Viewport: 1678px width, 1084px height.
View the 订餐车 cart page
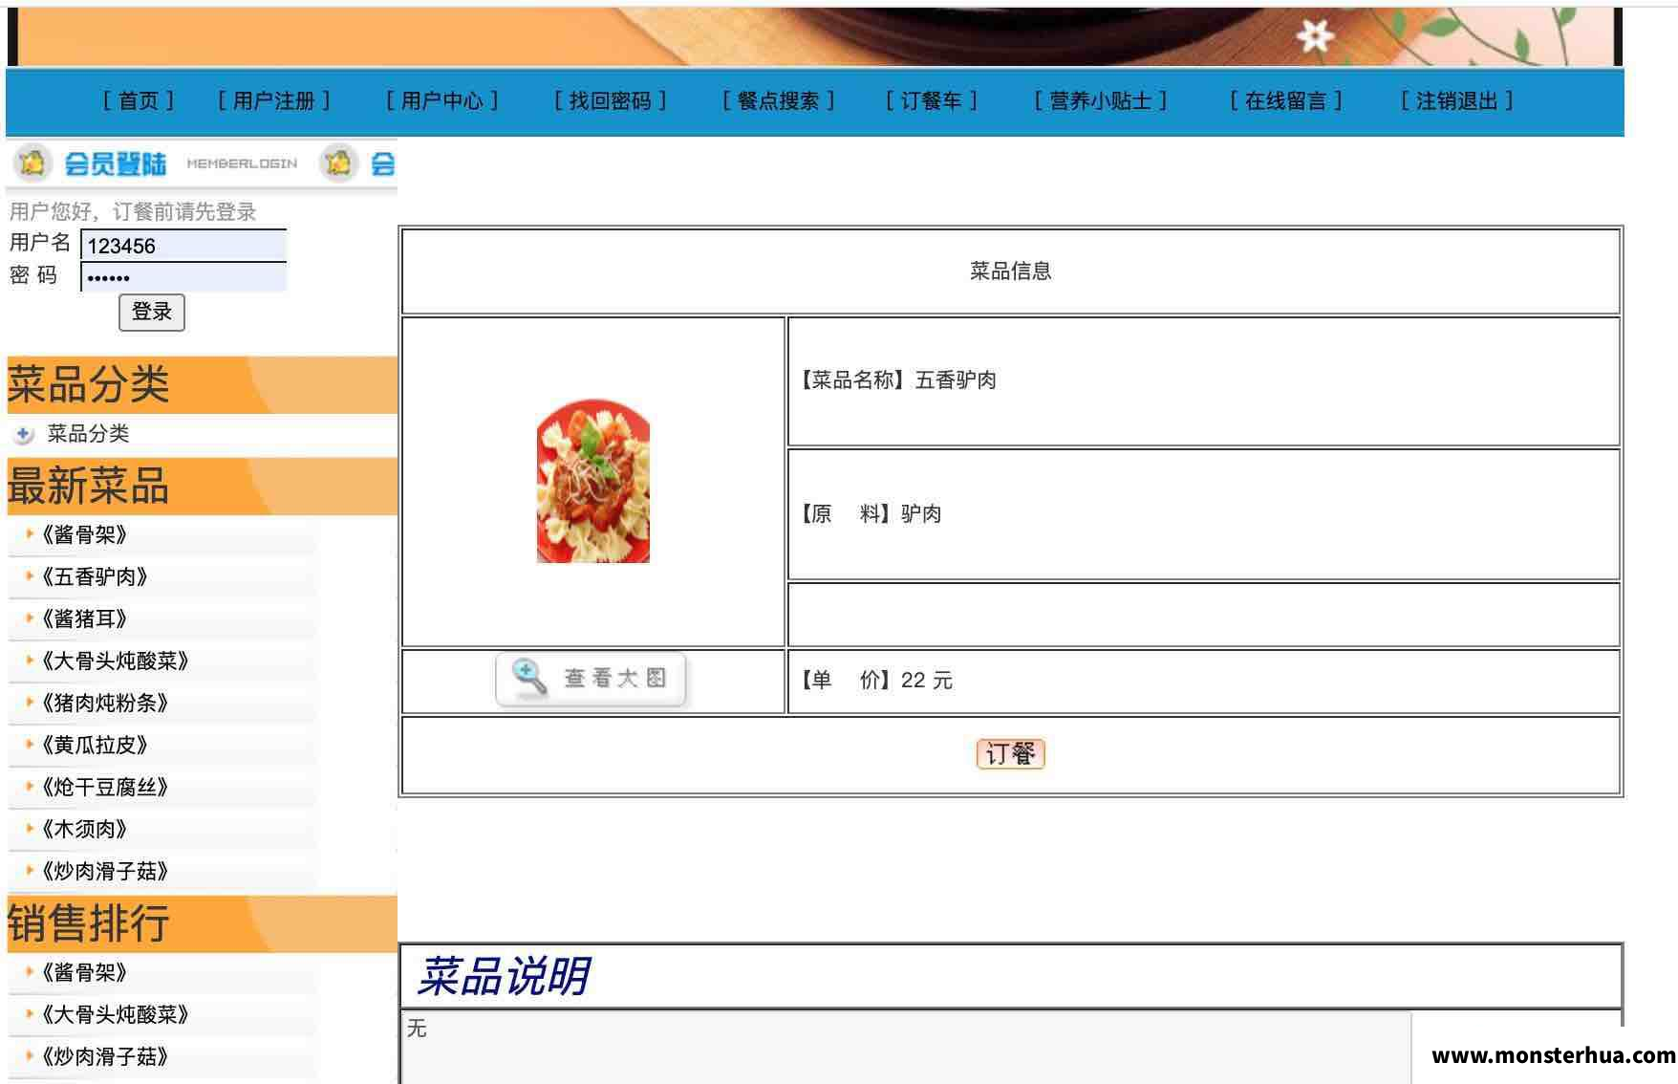click(932, 100)
